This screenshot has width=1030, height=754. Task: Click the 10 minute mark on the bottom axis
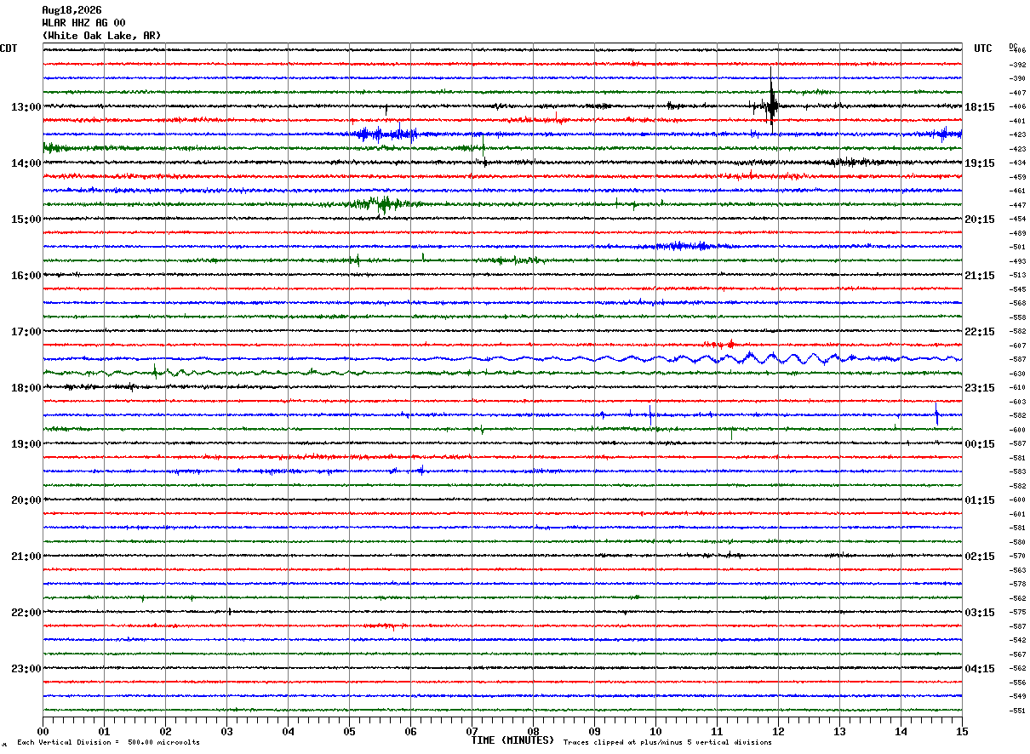coord(655,732)
